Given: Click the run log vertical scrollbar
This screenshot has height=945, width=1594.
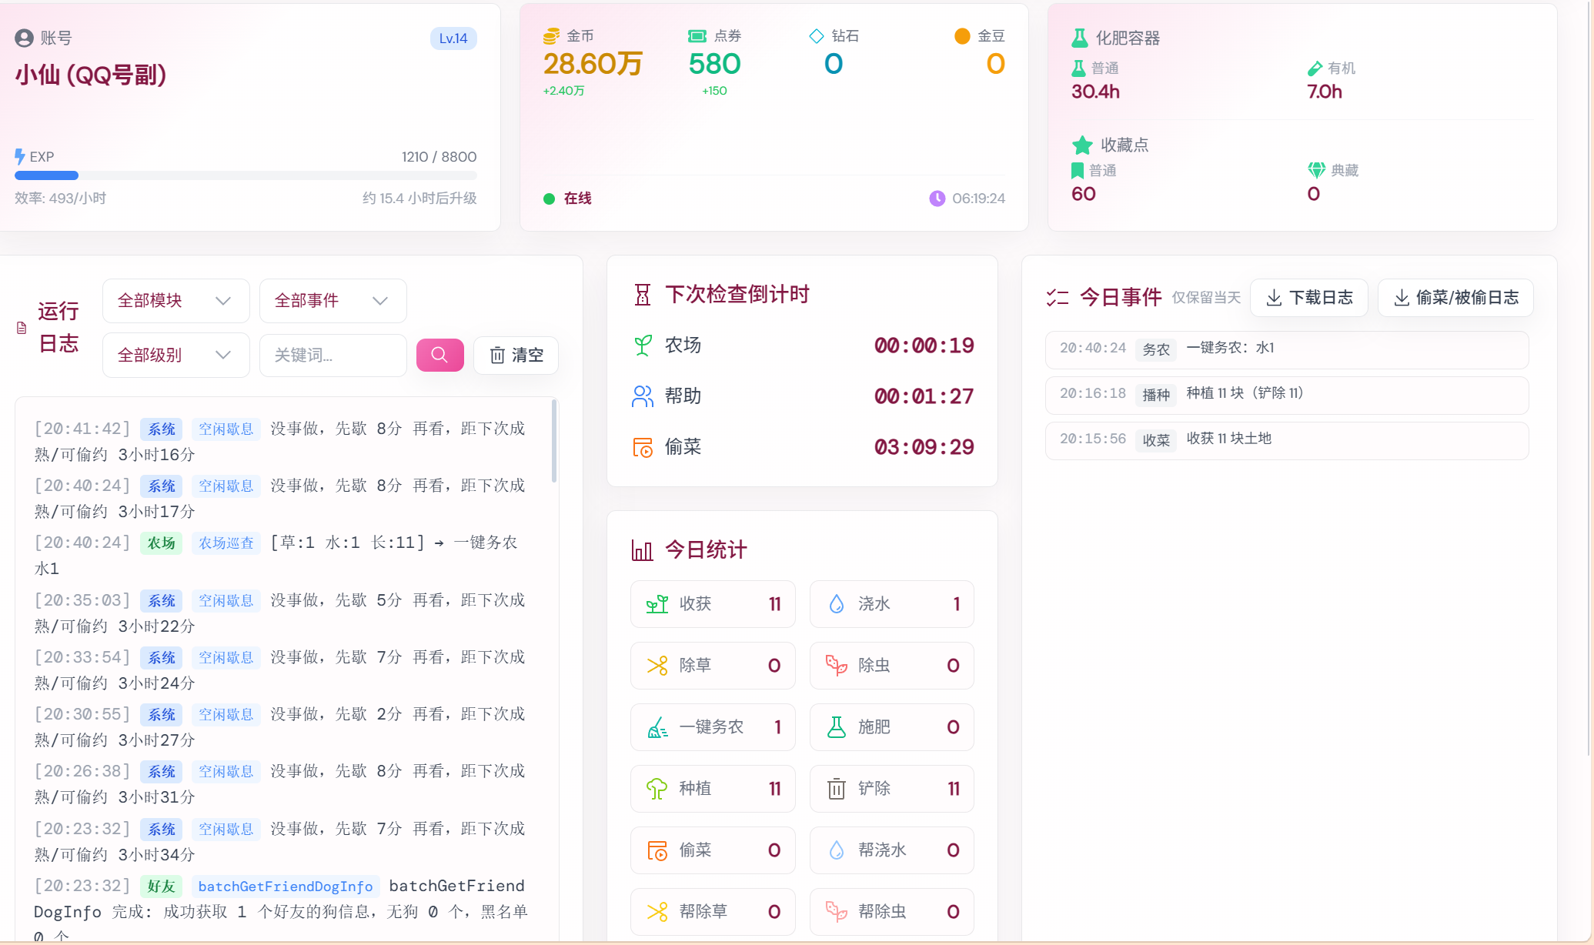Looking at the screenshot, I should coord(554,441).
